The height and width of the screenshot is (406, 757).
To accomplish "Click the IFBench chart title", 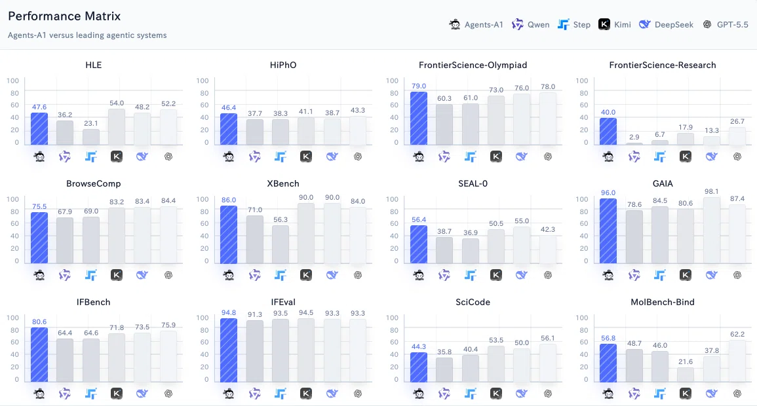I will click(x=93, y=303).
